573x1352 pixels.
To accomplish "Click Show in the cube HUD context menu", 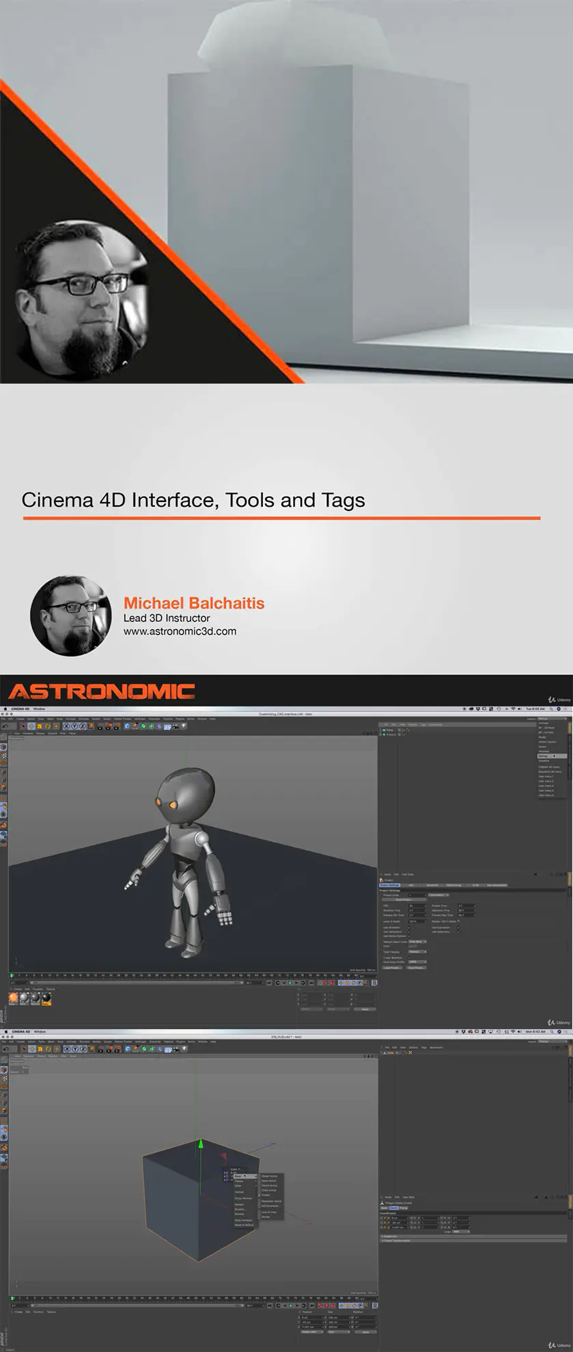I will coord(246,1176).
